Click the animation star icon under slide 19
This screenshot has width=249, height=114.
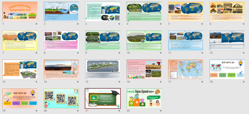coord(36,111)
